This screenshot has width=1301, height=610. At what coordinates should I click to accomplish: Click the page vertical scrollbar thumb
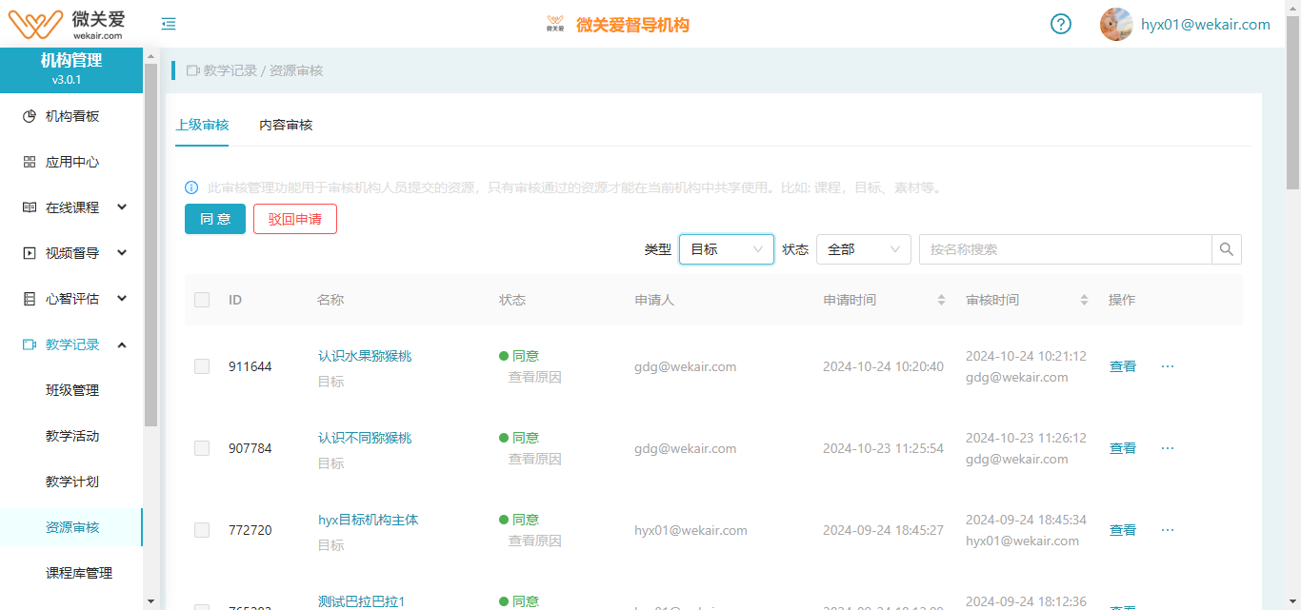coord(1292,104)
